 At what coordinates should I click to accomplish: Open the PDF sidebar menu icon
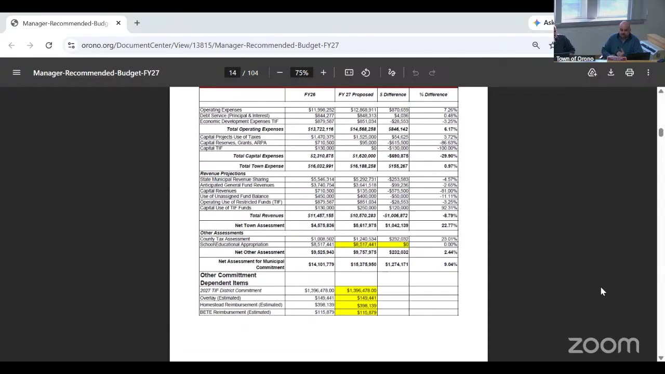(x=17, y=73)
